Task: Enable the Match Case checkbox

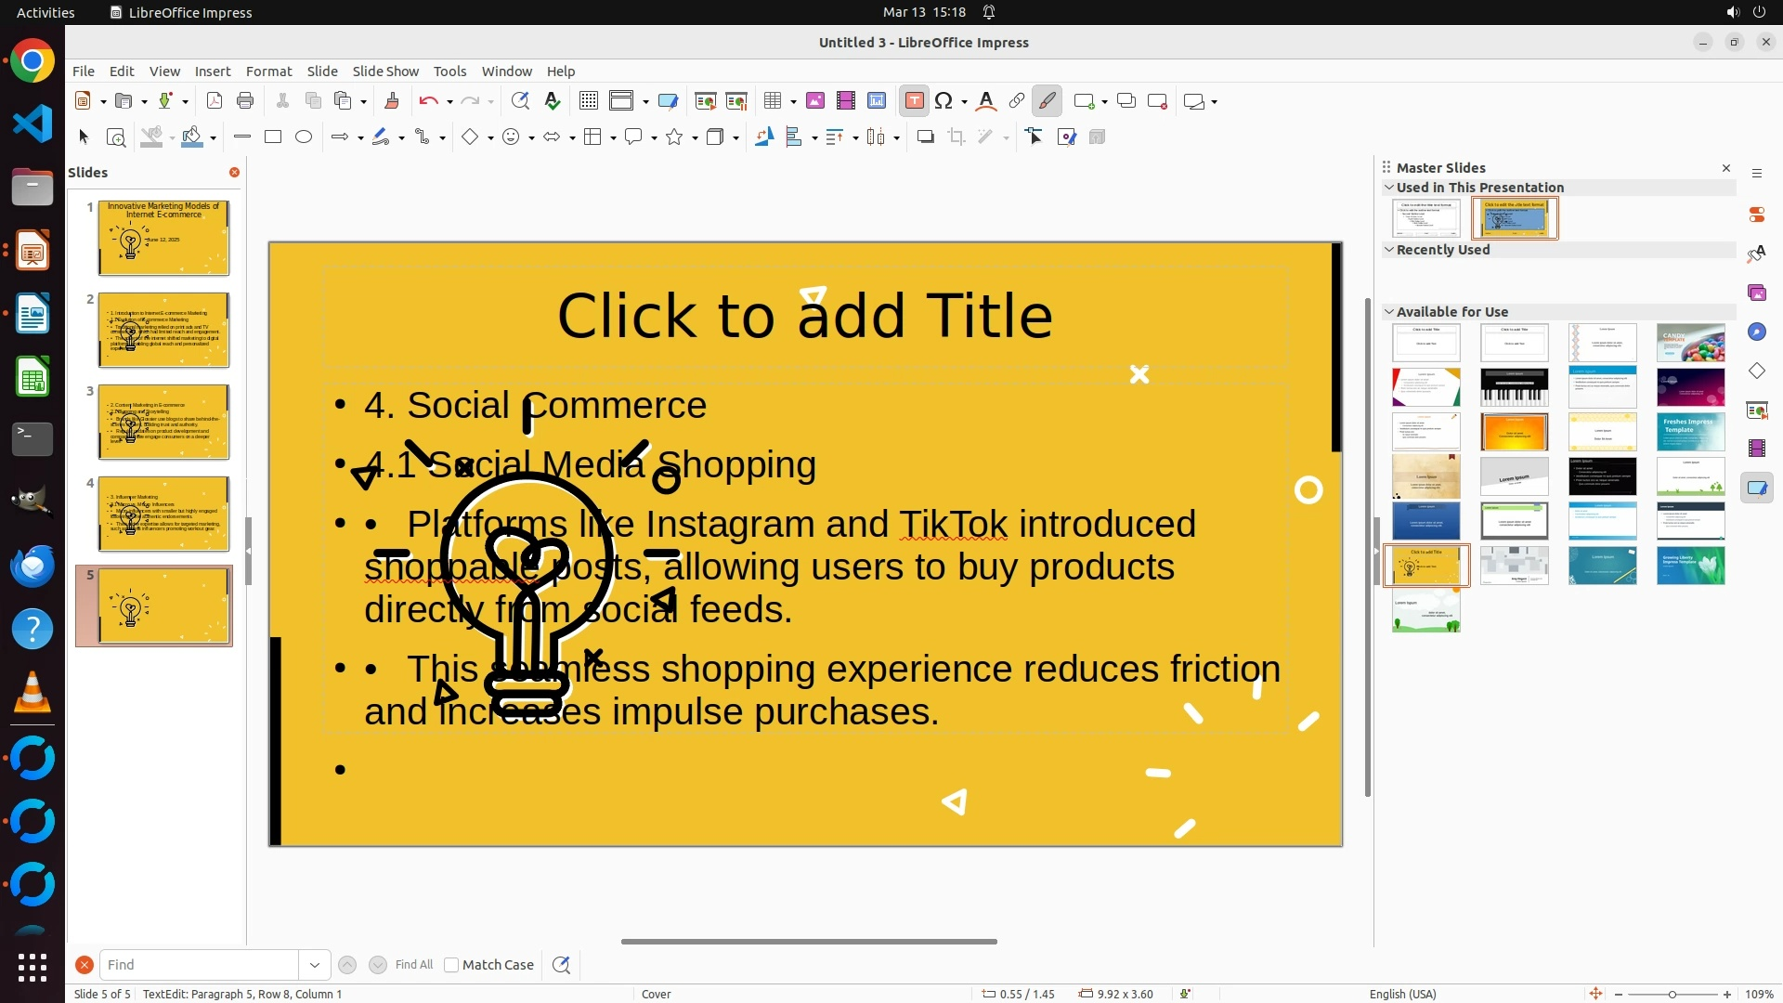Action: [x=451, y=965]
